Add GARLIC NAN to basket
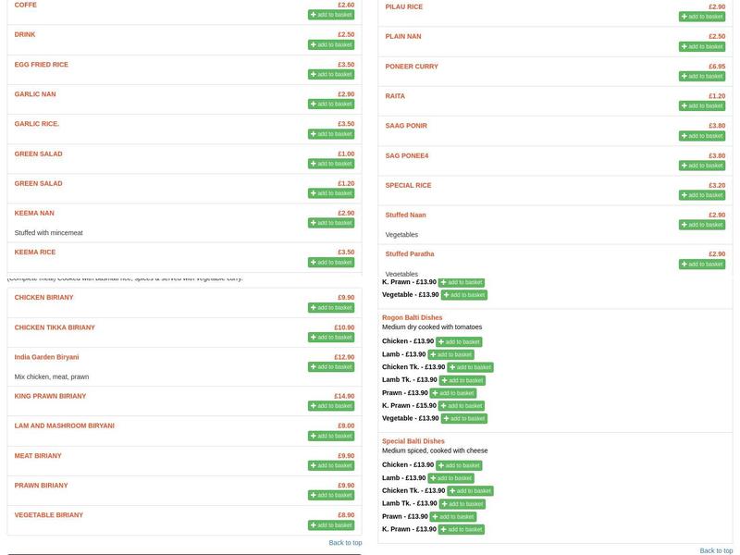 (x=331, y=105)
